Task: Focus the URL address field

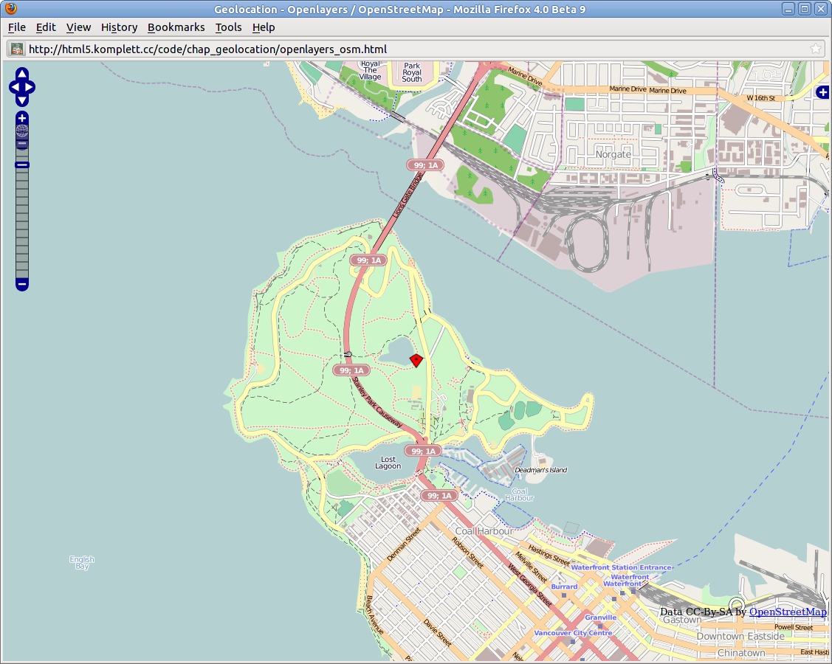Action: tap(413, 49)
